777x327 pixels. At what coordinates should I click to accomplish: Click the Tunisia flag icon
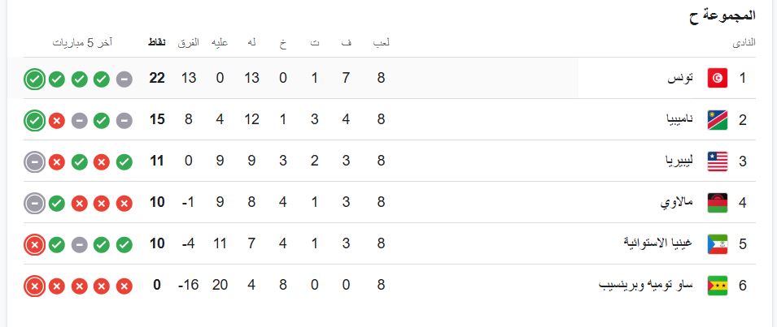[x=717, y=79]
